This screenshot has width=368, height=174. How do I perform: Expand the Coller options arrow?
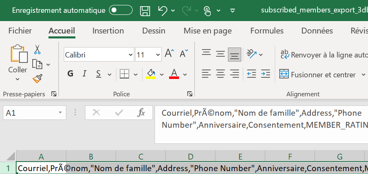click(17, 79)
